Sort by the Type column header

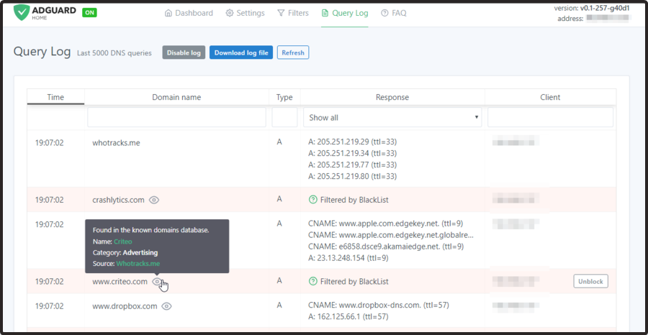click(x=284, y=97)
